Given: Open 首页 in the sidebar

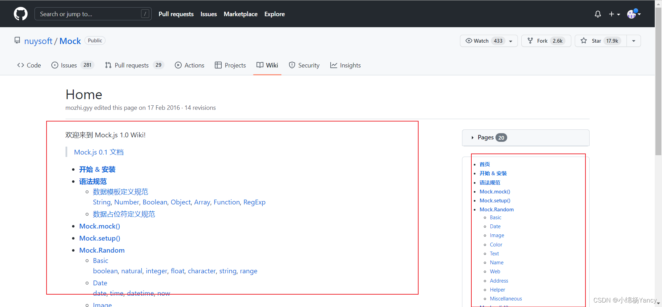Looking at the screenshot, I should pos(484,164).
